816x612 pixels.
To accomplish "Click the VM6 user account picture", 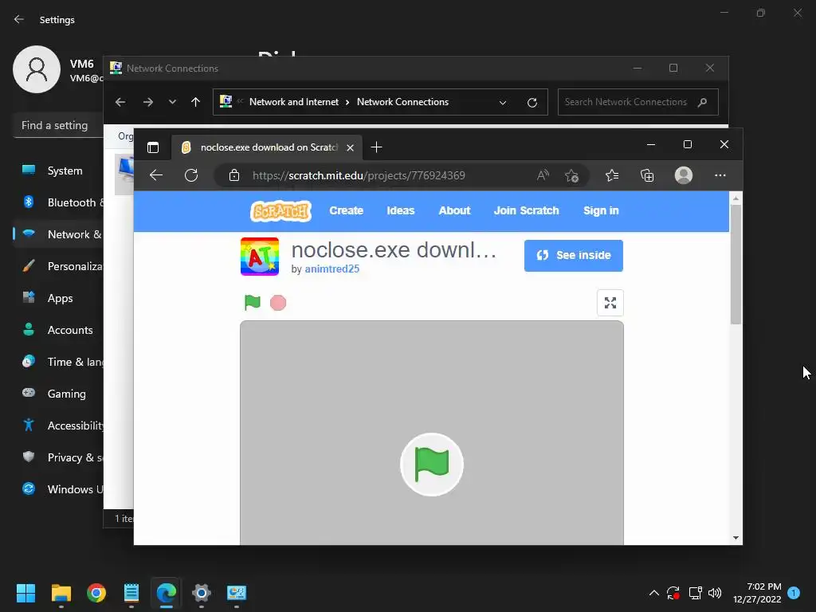I will (37, 69).
